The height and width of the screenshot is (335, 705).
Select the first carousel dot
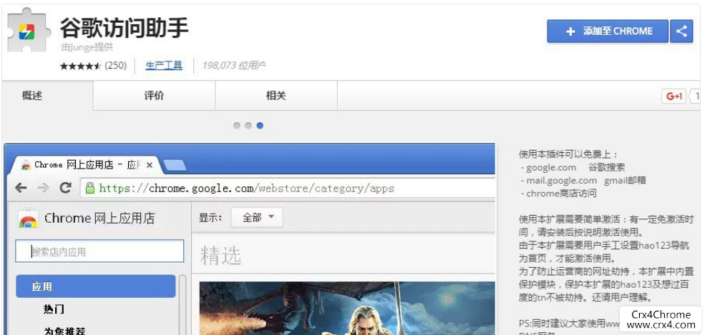236,126
